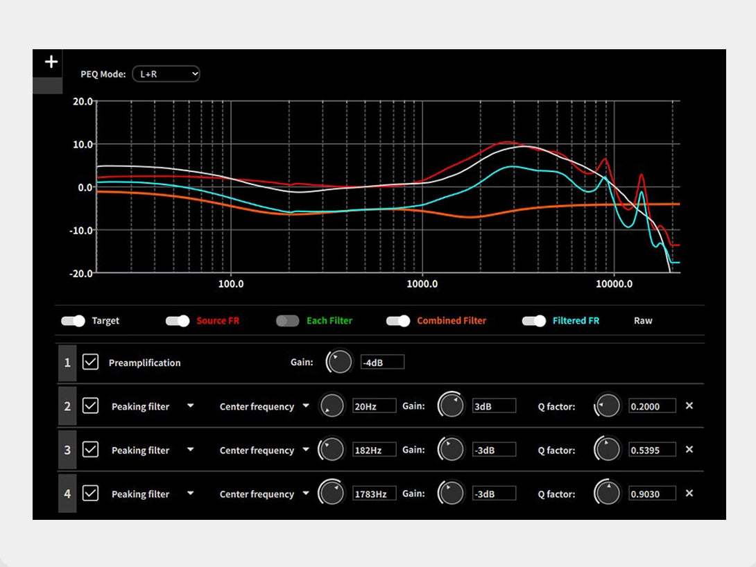Click the Raw label
This screenshot has height=567, width=756.
tap(643, 321)
